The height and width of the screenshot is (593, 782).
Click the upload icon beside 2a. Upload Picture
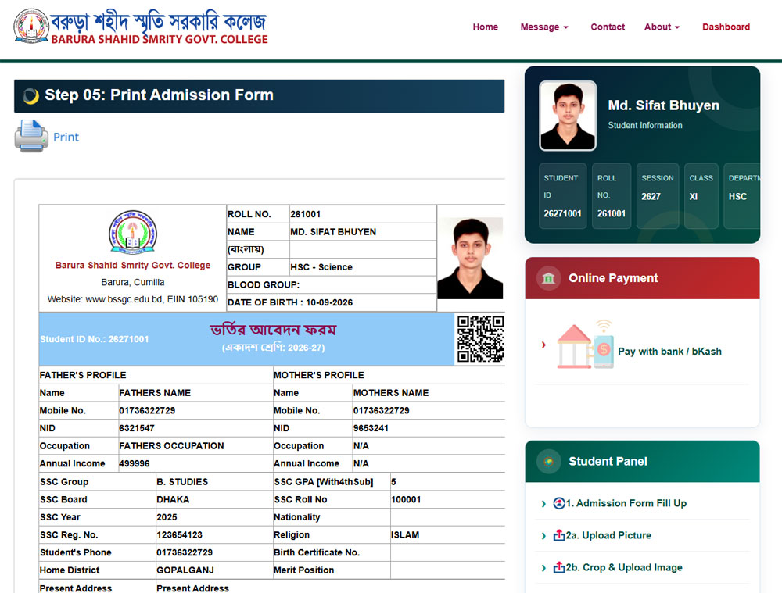pos(559,535)
